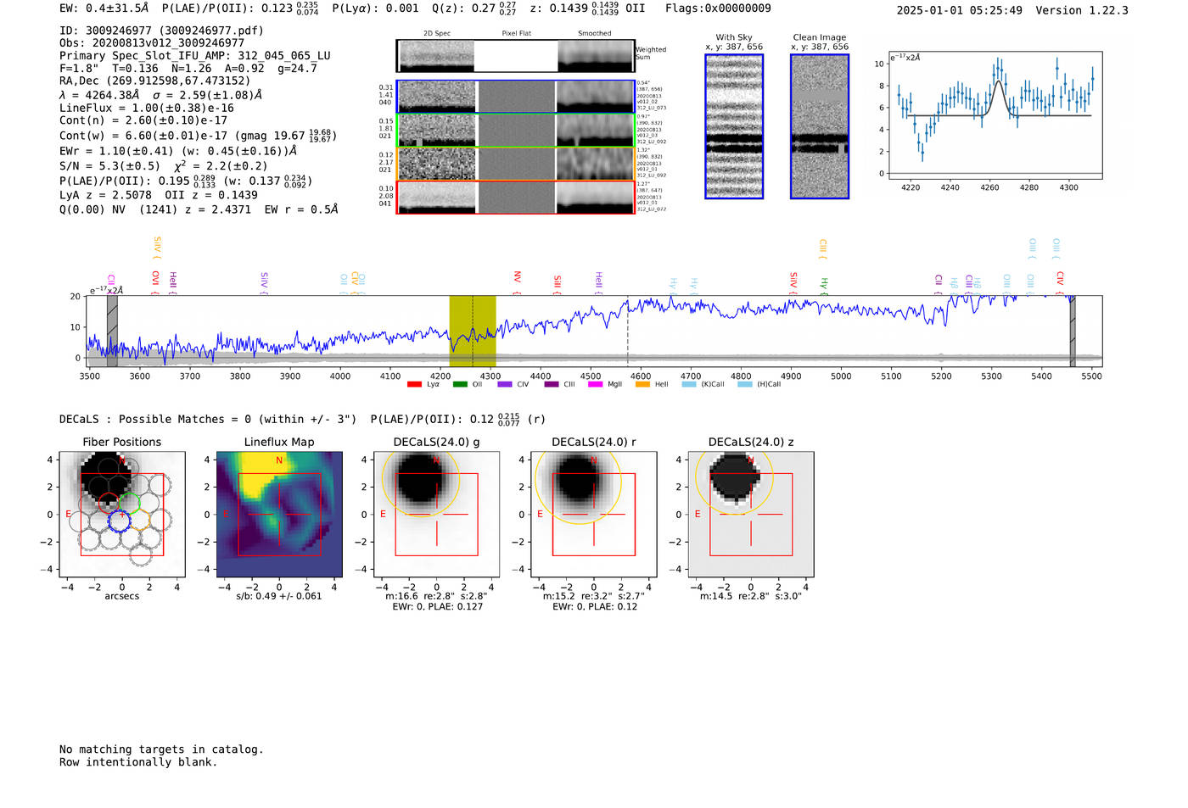Click the red SiII line marker
1188x808 pixels.
point(558,283)
